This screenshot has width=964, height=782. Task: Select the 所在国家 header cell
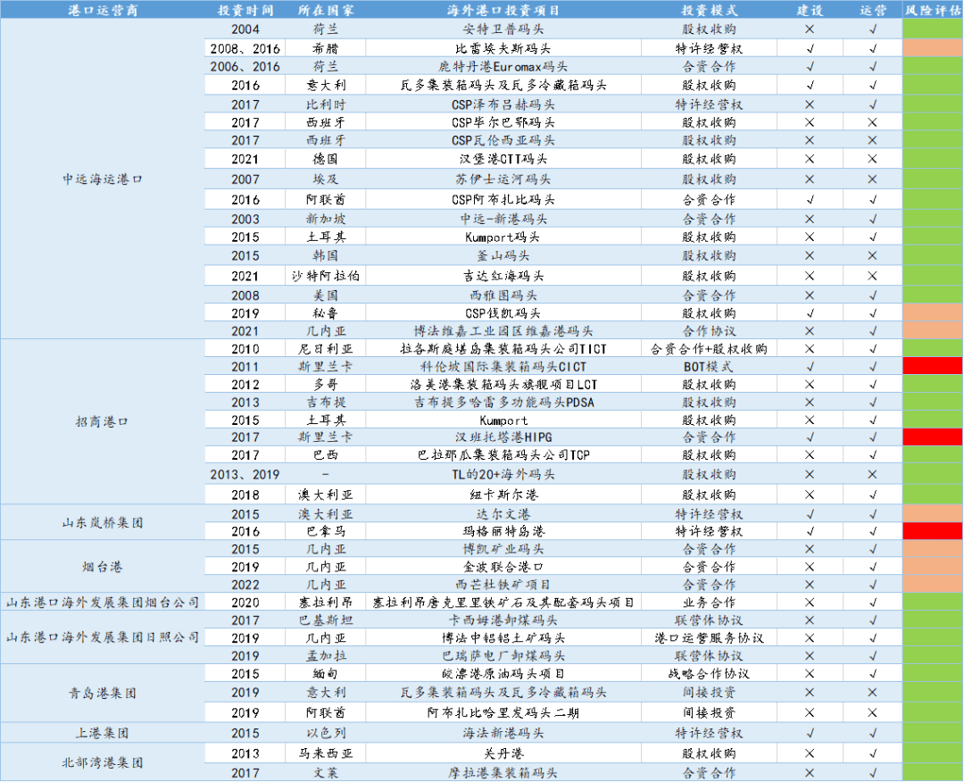[x=326, y=10]
